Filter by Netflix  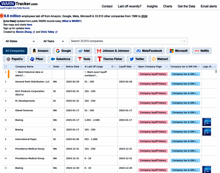pos(201,51)
